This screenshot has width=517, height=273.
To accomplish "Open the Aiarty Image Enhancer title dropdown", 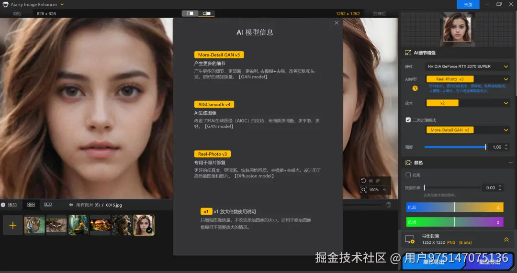I will pos(62,5).
